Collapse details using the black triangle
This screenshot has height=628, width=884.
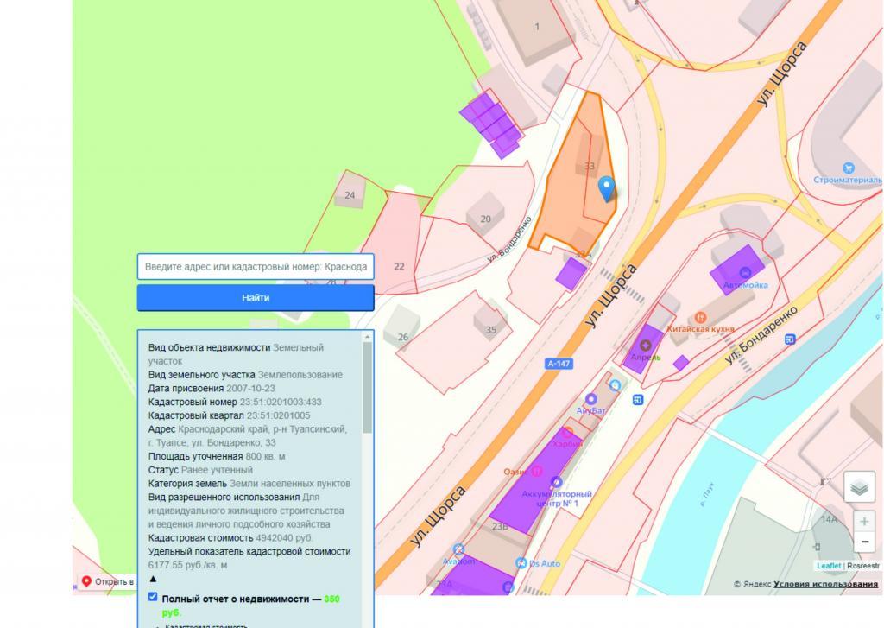point(153,579)
